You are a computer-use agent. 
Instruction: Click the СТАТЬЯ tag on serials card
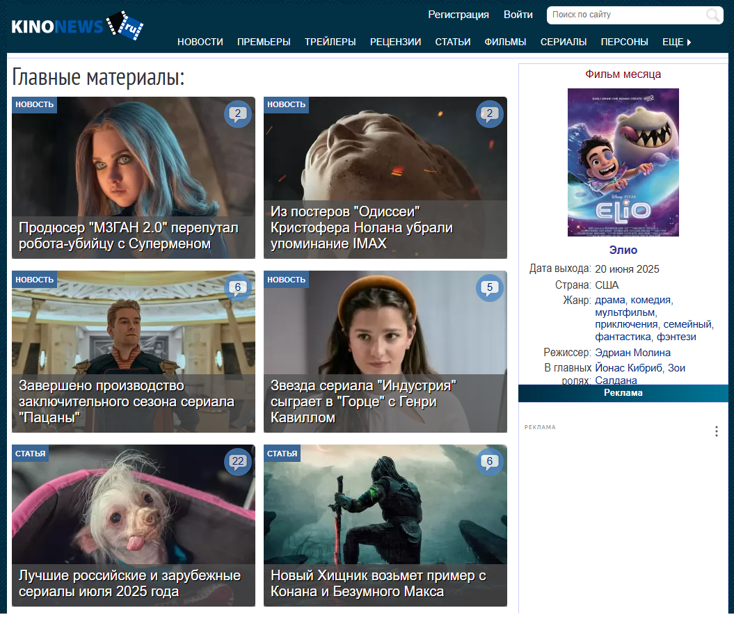tap(31, 453)
